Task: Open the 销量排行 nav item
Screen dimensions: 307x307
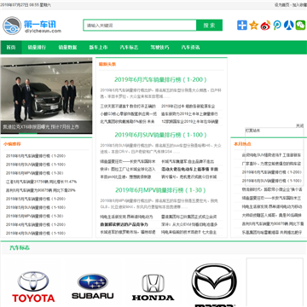Action: tap(37, 48)
